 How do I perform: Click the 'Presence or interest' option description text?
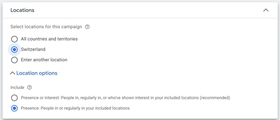click(x=109, y=98)
